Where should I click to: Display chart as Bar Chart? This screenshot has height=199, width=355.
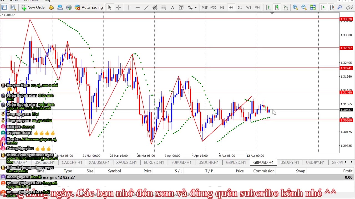268,7
